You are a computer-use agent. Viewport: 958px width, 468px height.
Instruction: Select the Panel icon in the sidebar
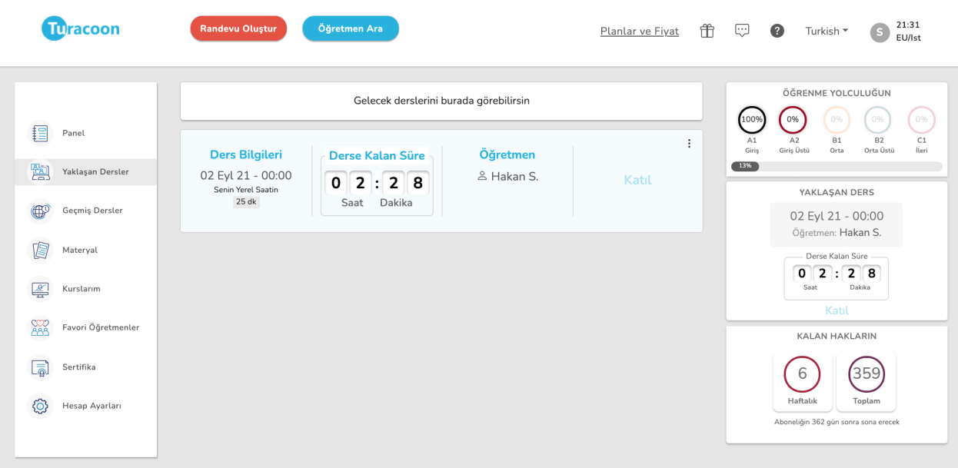pyautogui.click(x=41, y=132)
